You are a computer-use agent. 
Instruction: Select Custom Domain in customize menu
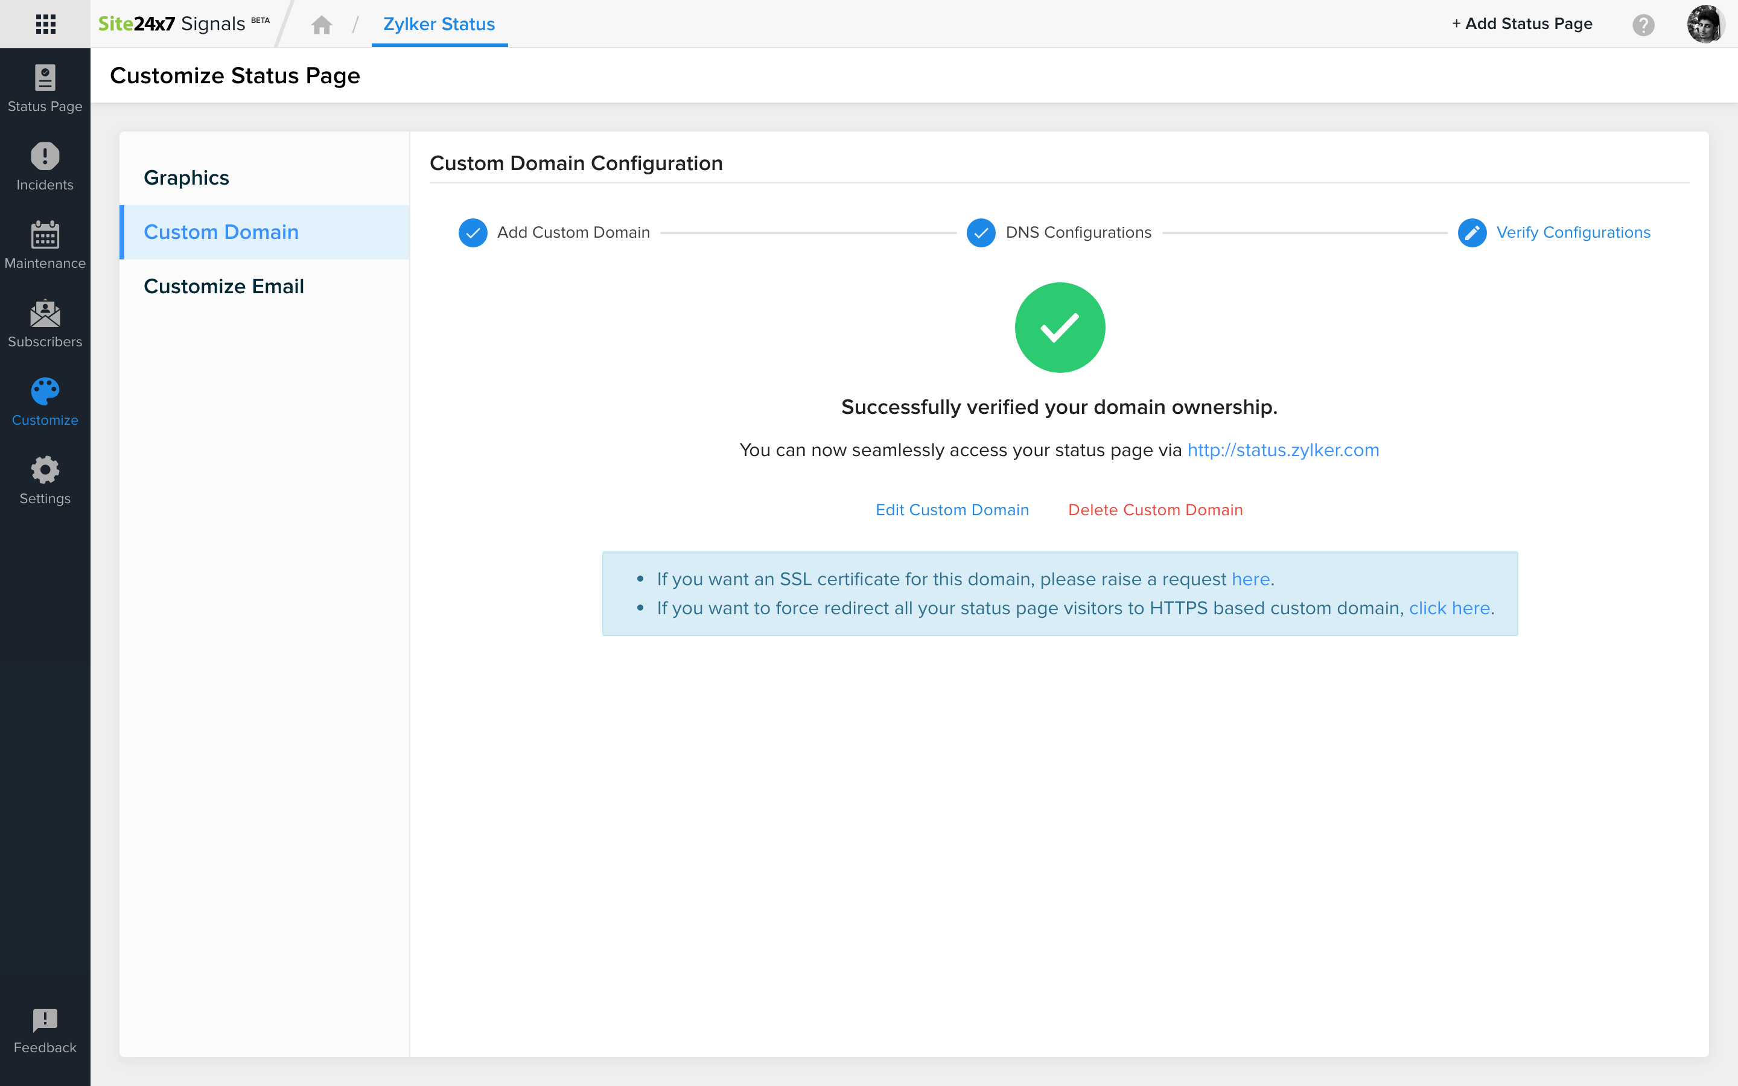(x=264, y=232)
